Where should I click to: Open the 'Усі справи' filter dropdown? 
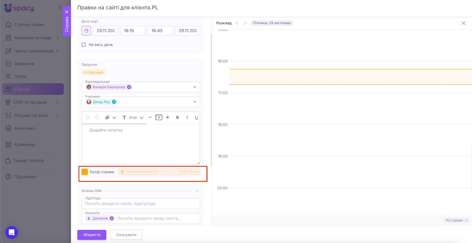click(456, 220)
